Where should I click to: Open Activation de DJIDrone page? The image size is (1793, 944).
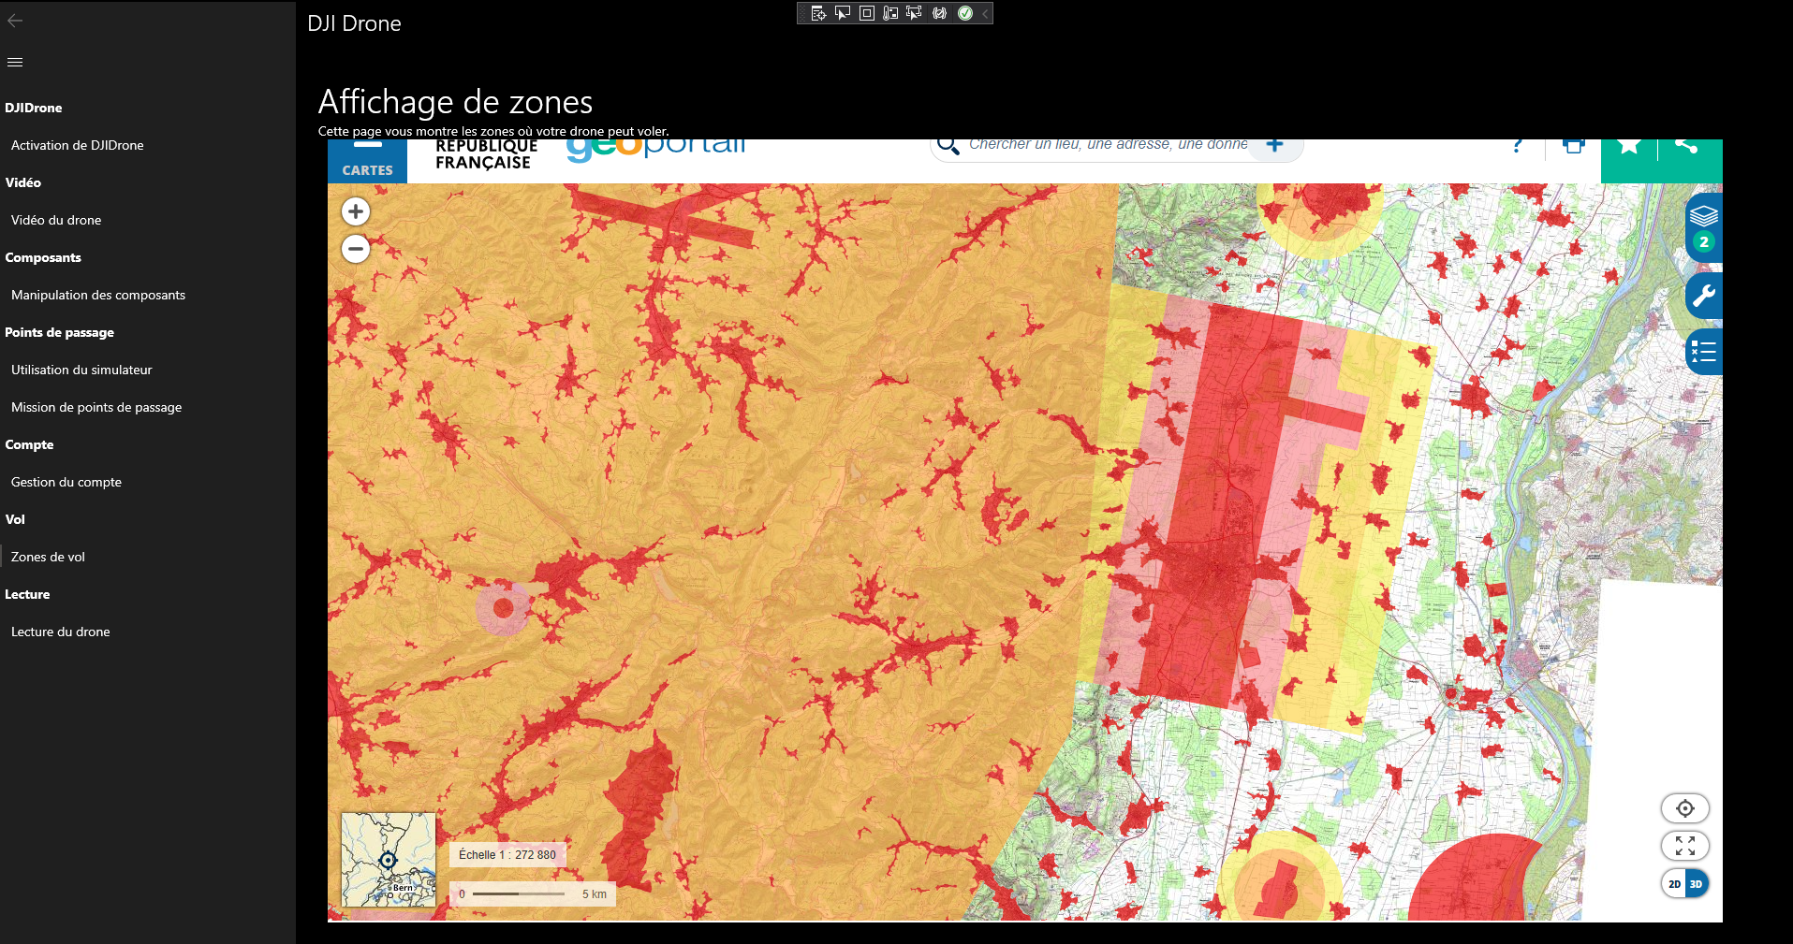coord(78,145)
